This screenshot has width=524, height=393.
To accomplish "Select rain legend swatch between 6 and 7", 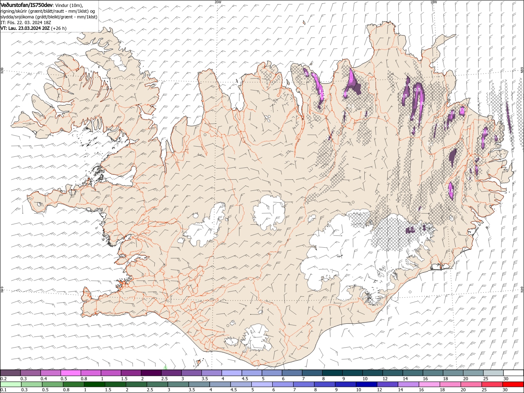I will (x=283, y=384).
